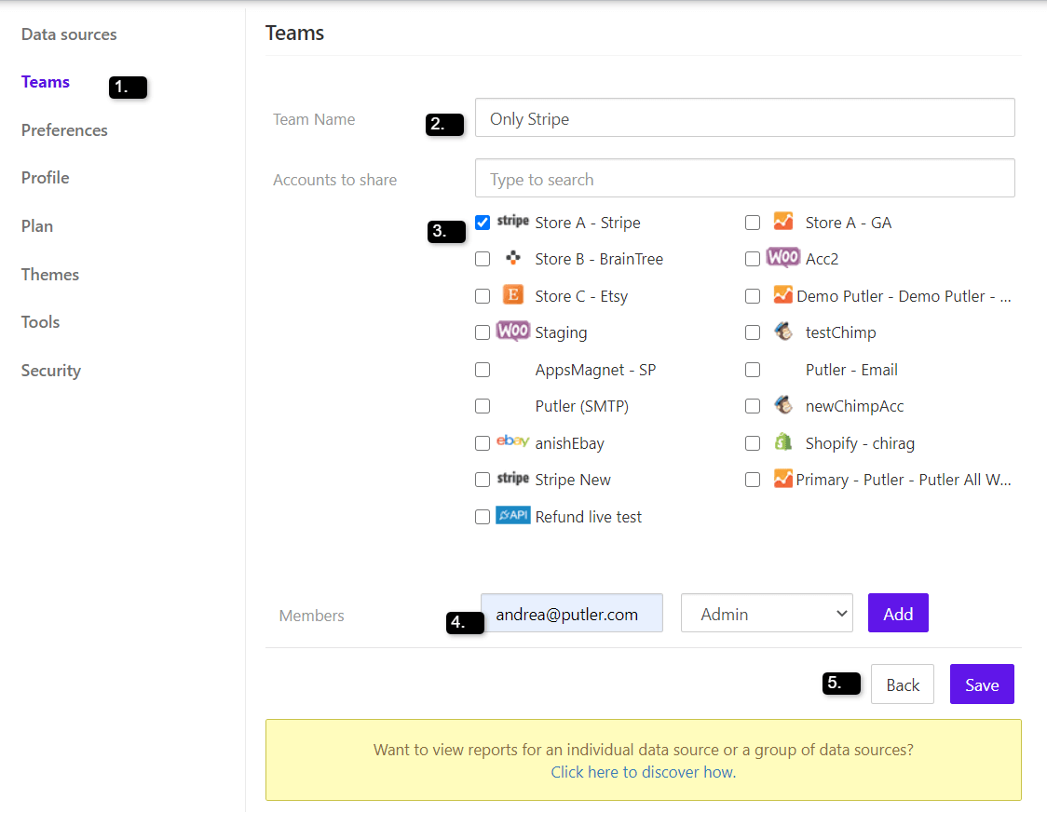Click the 'AppsMagnet - SP' account label
Viewport: 1047px width, 813px height.
[595, 371]
